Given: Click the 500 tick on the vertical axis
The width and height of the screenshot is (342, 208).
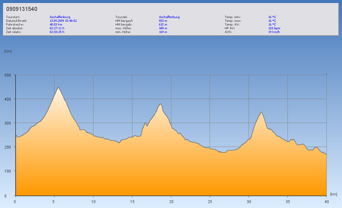Looking at the screenshot, I should 7,75.
